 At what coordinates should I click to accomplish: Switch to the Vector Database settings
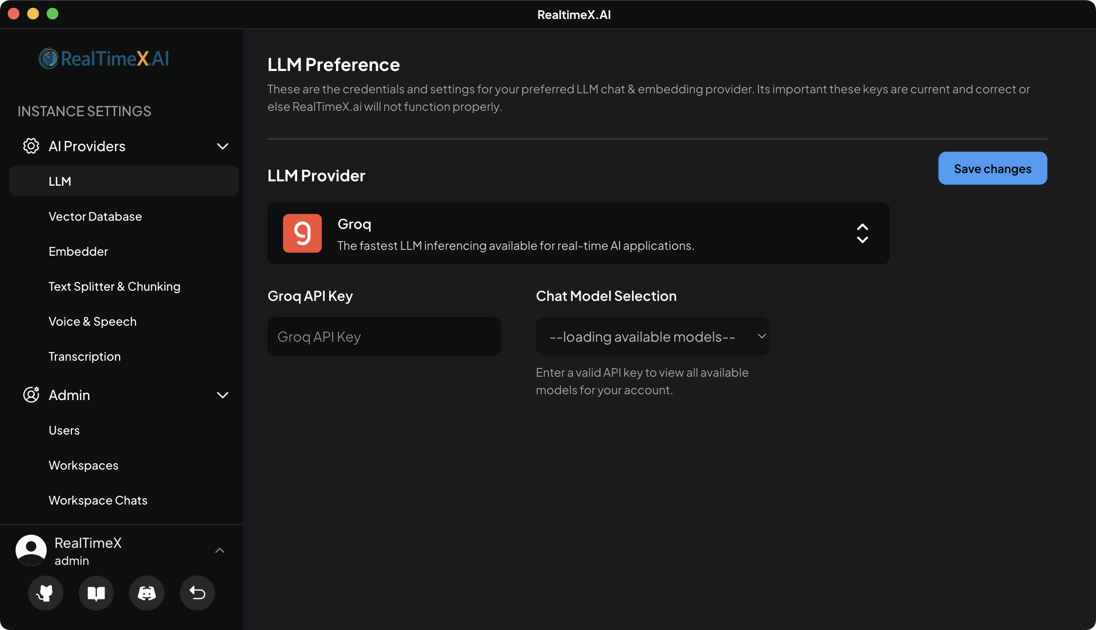tap(95, 216)
